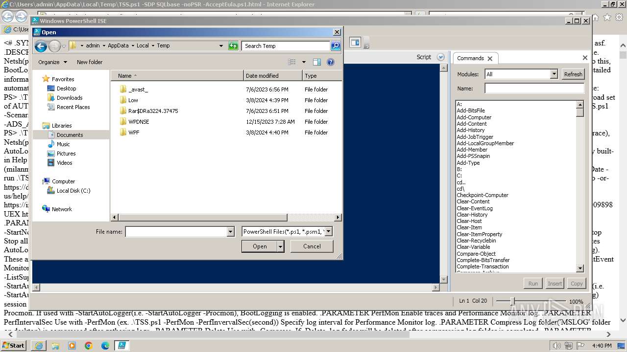Select Videos library
The height and width of the screenshot is (352, 627).
[x=64, y=163]
